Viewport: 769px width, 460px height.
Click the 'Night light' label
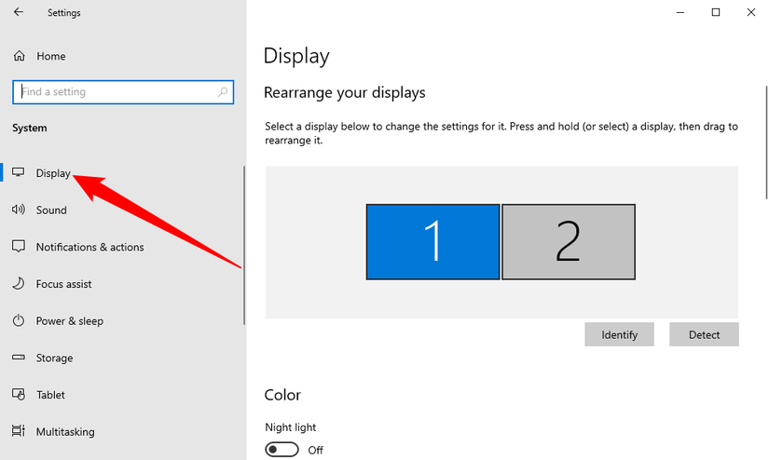[x=290, y=427]
